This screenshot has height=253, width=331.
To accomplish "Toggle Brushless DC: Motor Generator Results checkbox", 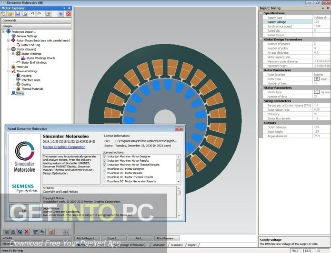I will [105, 181].
